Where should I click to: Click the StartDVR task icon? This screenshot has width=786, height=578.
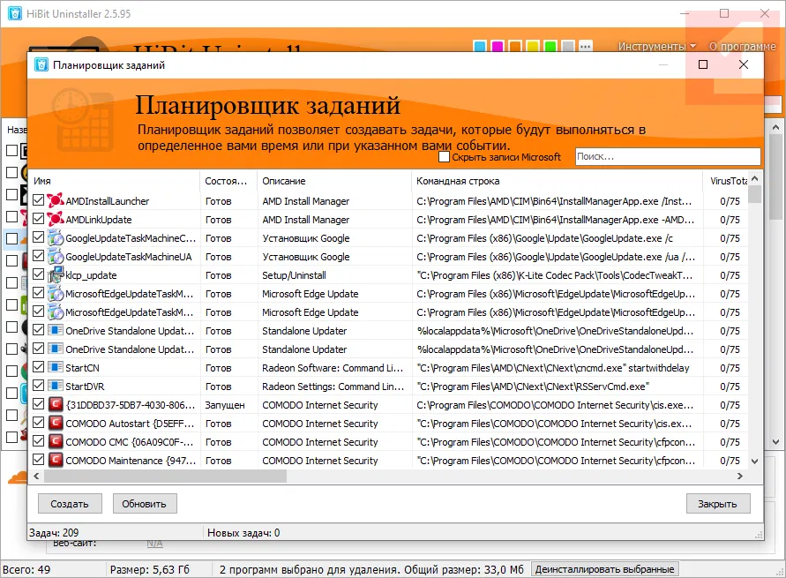pos(56,386)
